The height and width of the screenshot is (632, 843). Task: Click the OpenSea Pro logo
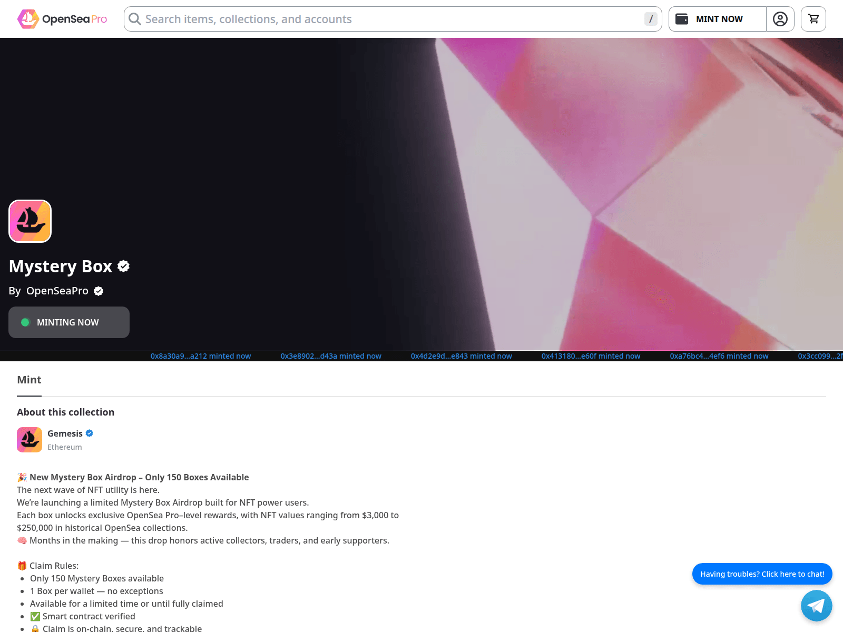pyautogui.click(x=62, y=19)
